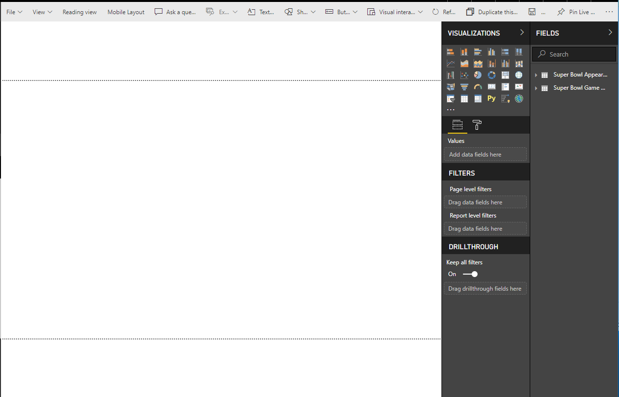Select the stacked area chart visualization
The height and width of the screenshot is (397, 619).
pos(478,63)
